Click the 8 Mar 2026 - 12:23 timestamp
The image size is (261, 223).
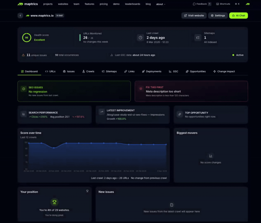pyautogui.click(x=158, y=42)
